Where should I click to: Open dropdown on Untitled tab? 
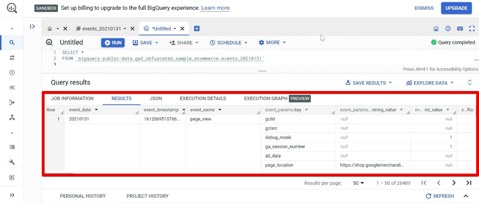[175, 28]
